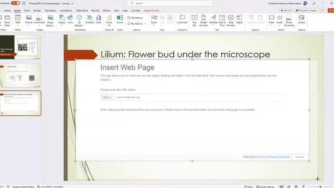Open the Acrobat tab

click(136, 10)
